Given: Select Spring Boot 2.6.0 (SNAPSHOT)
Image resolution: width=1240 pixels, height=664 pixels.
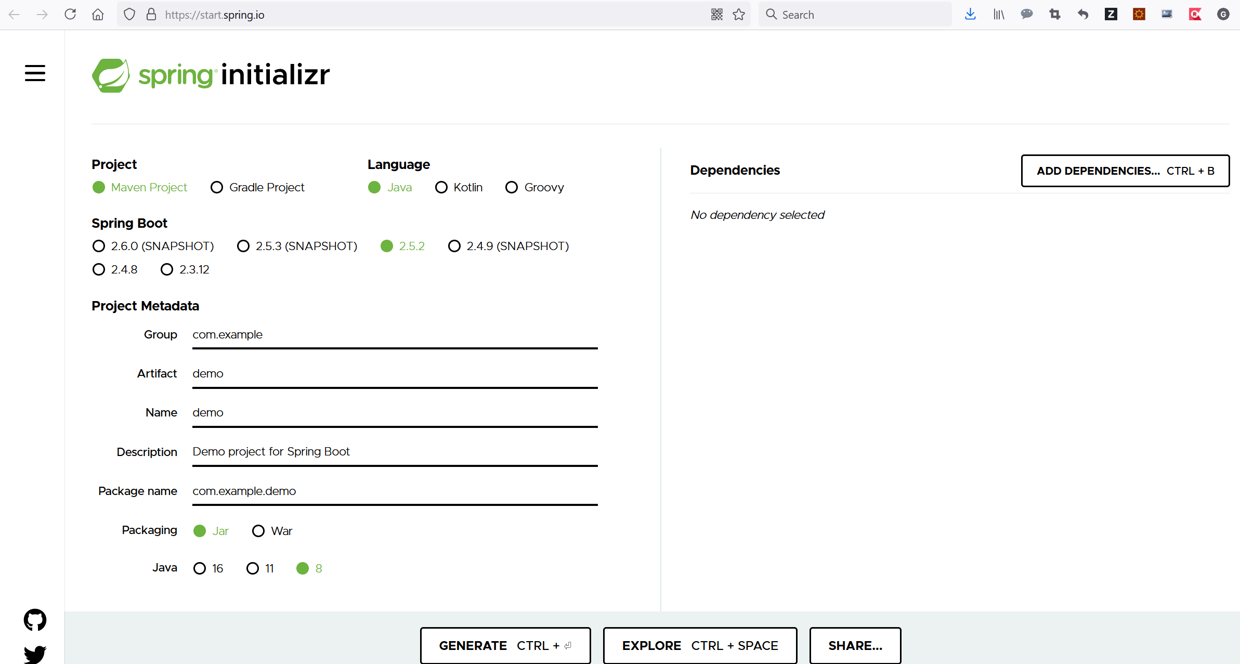Looking at the screenshot, I should [153, 246].
